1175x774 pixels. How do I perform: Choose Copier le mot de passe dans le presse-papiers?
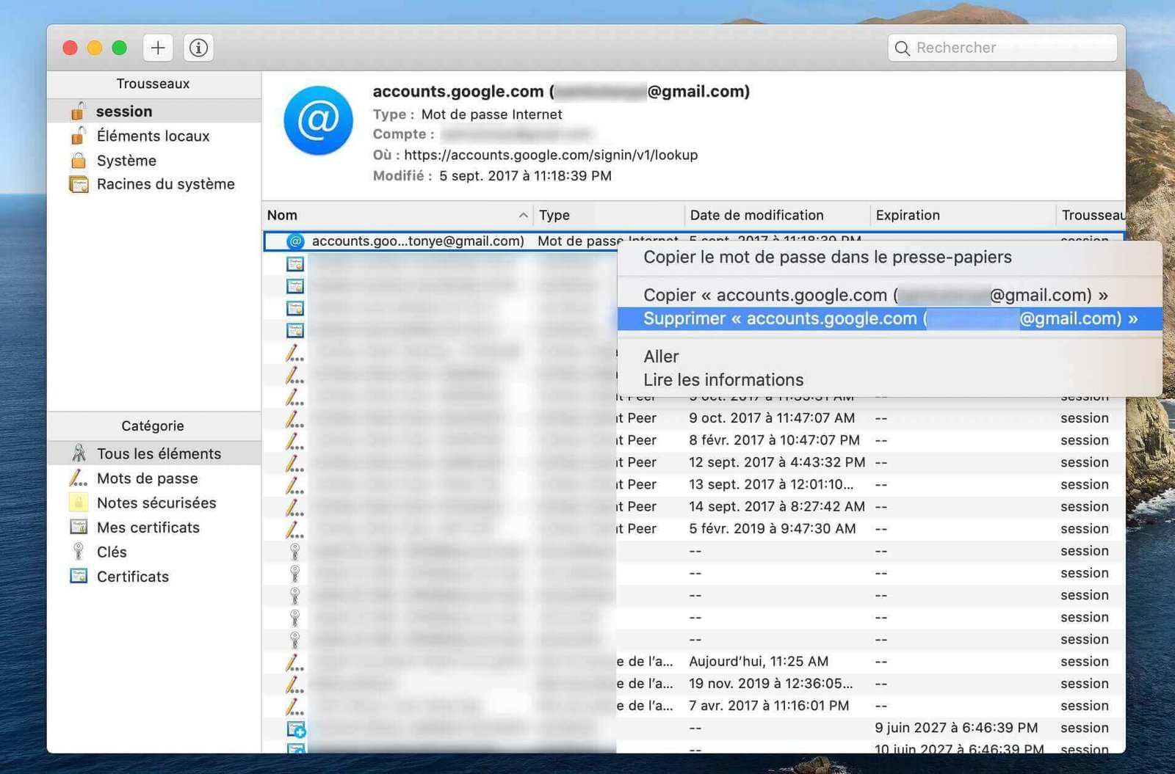tap(889, 258)
